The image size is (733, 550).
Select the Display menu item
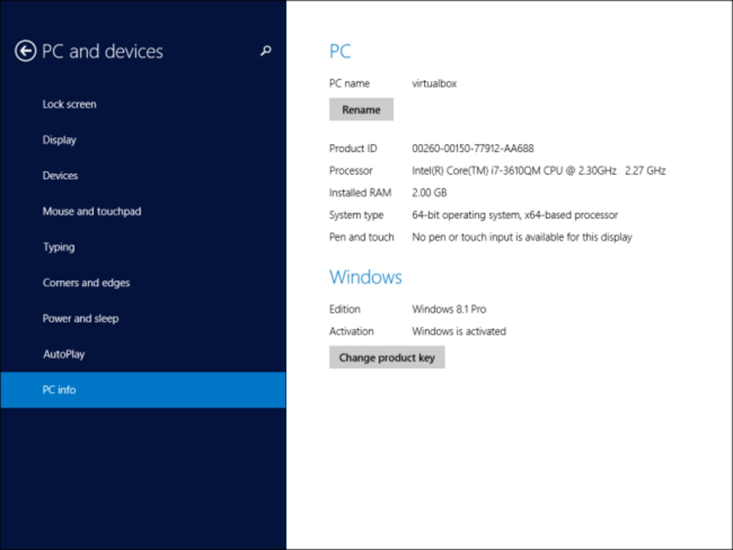59,140
